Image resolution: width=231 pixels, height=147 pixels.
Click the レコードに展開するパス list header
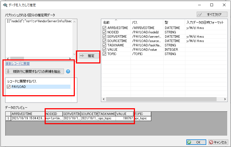38,81
